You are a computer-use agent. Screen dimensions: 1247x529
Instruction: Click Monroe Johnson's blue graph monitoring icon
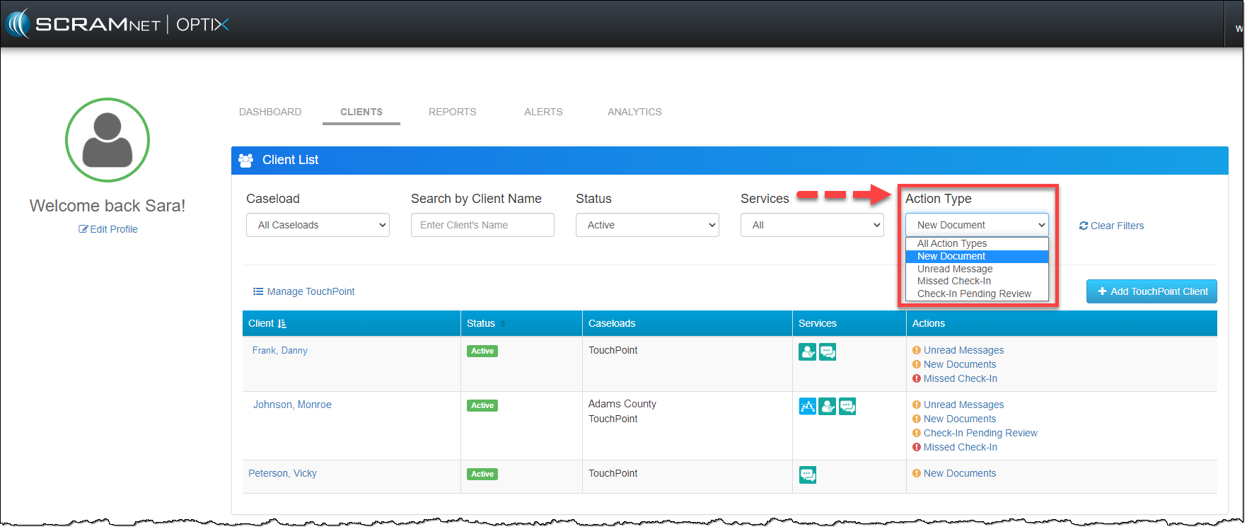(x=807, y=406)
